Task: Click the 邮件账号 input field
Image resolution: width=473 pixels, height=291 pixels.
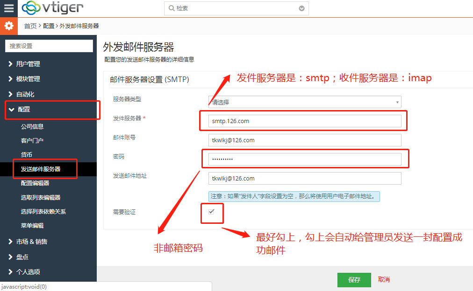Action: pos(305,140)
